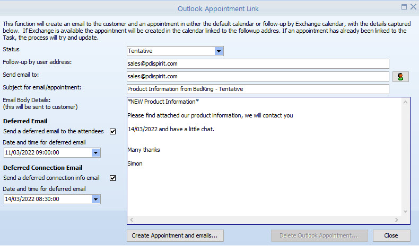
Task: Click the 'Simon' signature line
Action: pos(135,163)
